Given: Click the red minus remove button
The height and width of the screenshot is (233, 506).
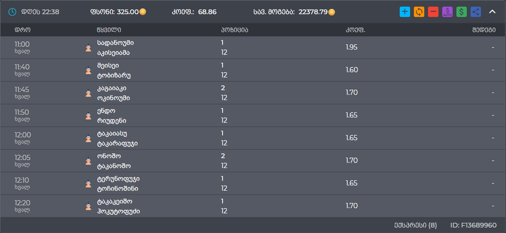Looking at the screenshot, I should [x=433, y=12].
